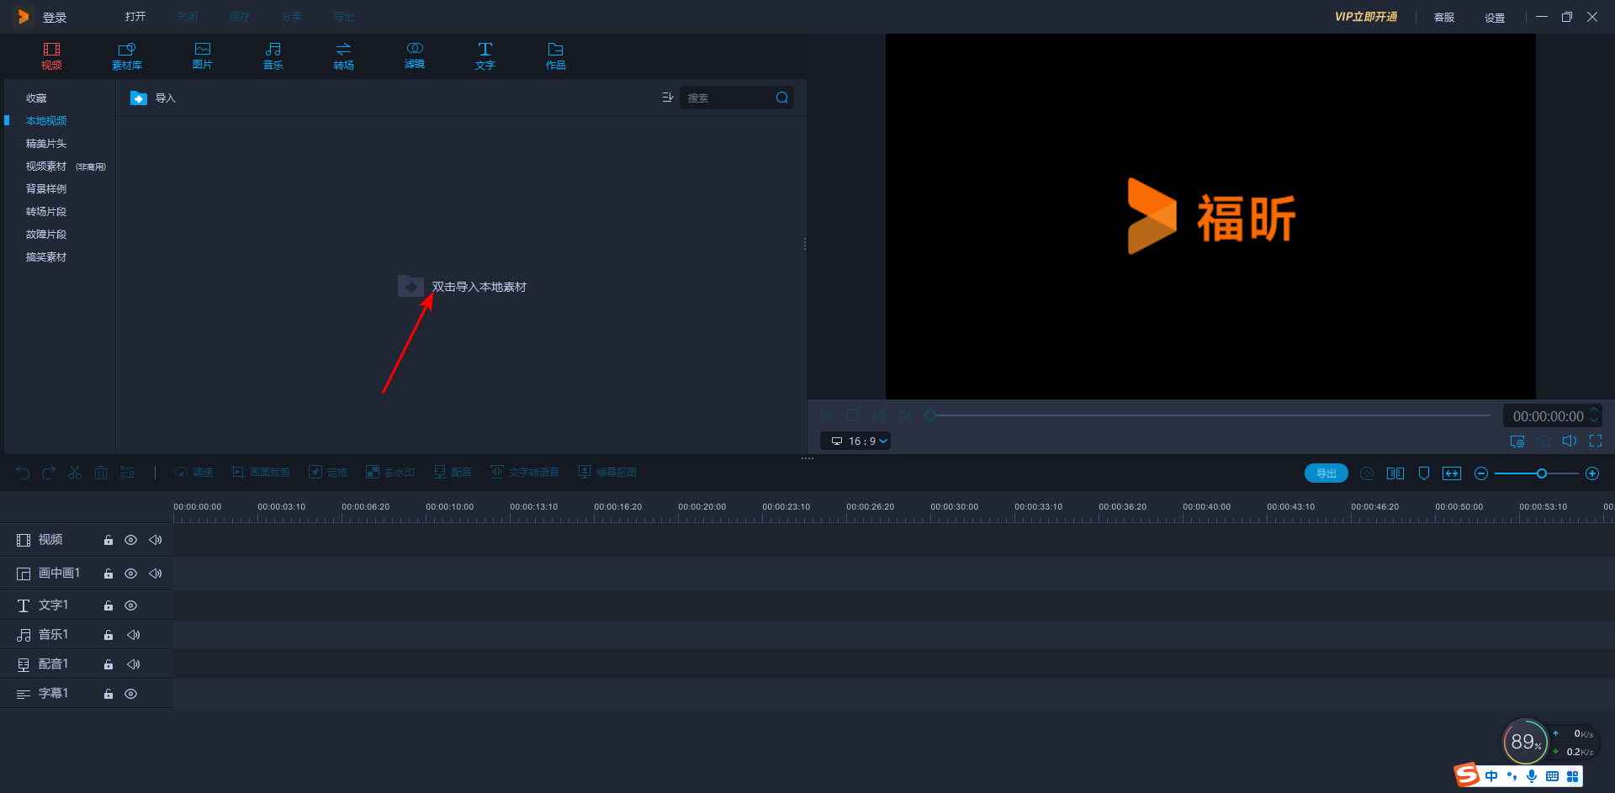This screenshot has width=1615, height=793.
Task: Toggle fullscreen preview icon
Action: [1595, 441]
